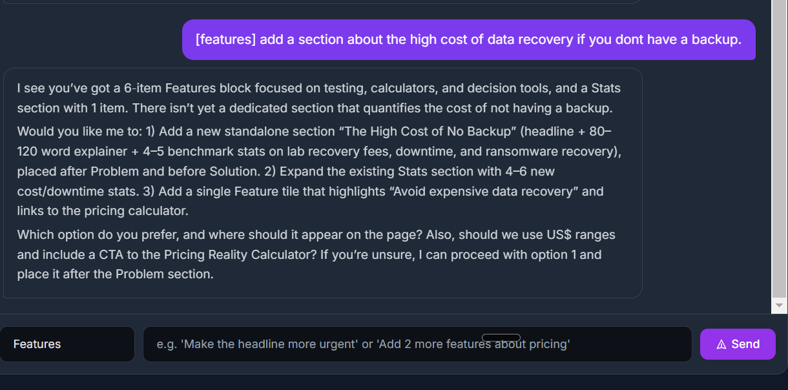The width and height of the screenshot is (788, 390).
Task: Open the Features section dropdown
Action: tap(67, 344)
